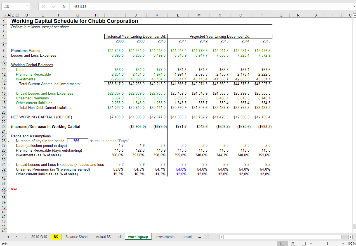Click the title Working Capital Schedule for Chubb Corporation

[x=74, y=21]
